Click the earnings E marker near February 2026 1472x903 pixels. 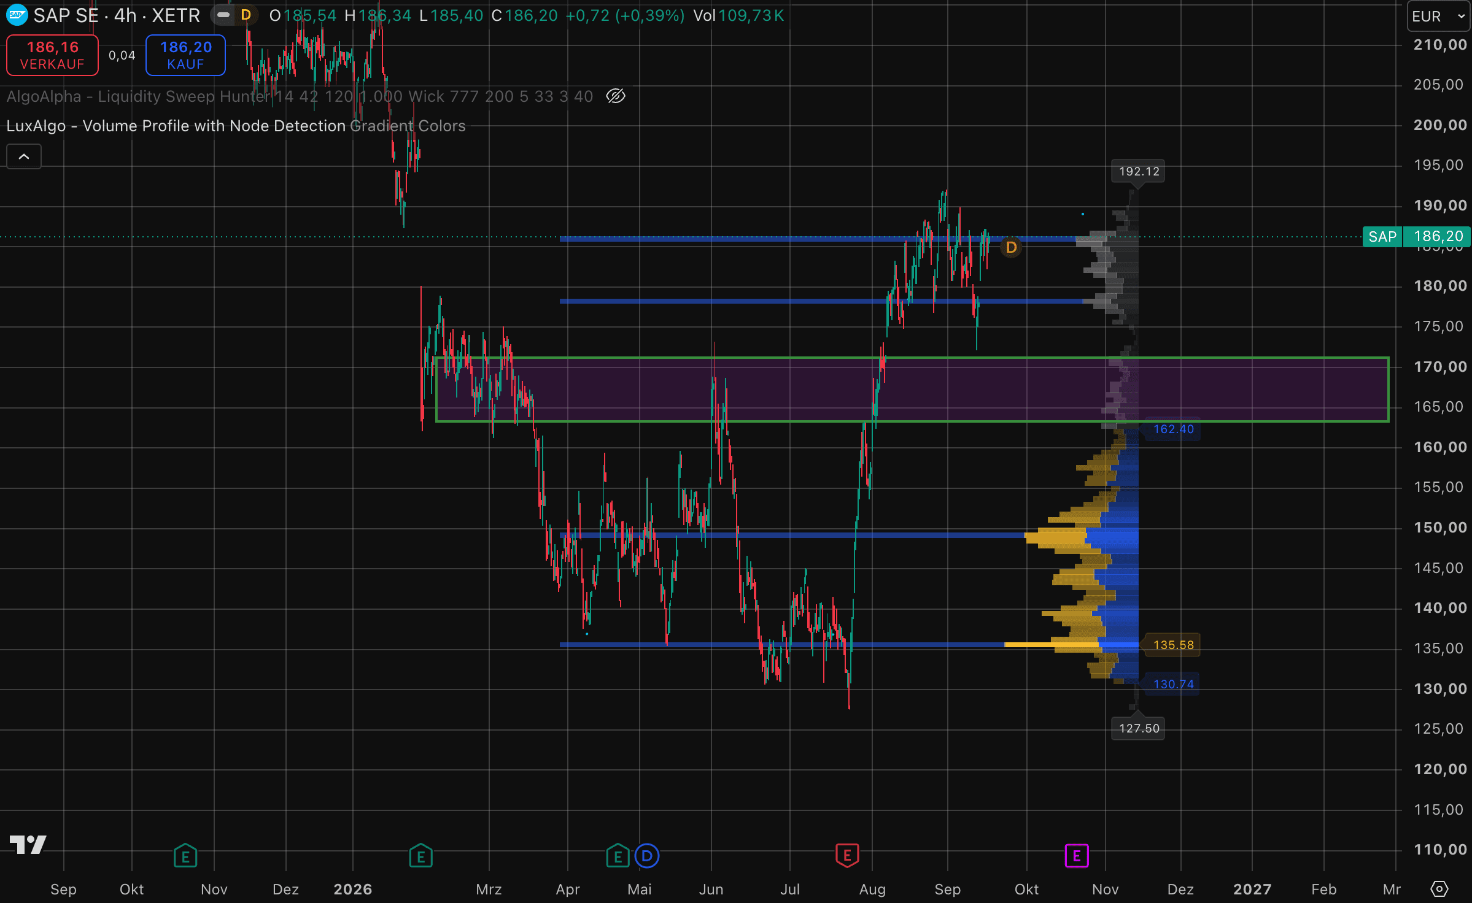click(x=421, y=856)
